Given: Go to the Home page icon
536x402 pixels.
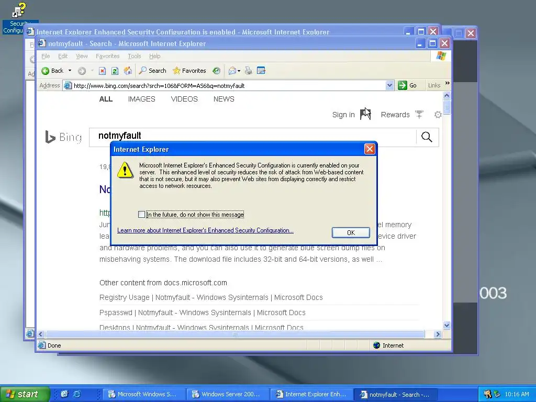Looking at the screenshot, I should click(128, 71).
